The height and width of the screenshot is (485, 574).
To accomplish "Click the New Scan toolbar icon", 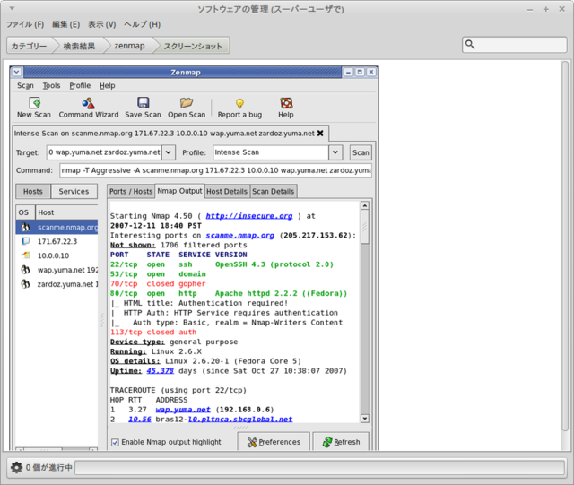I will click(34, 103).
